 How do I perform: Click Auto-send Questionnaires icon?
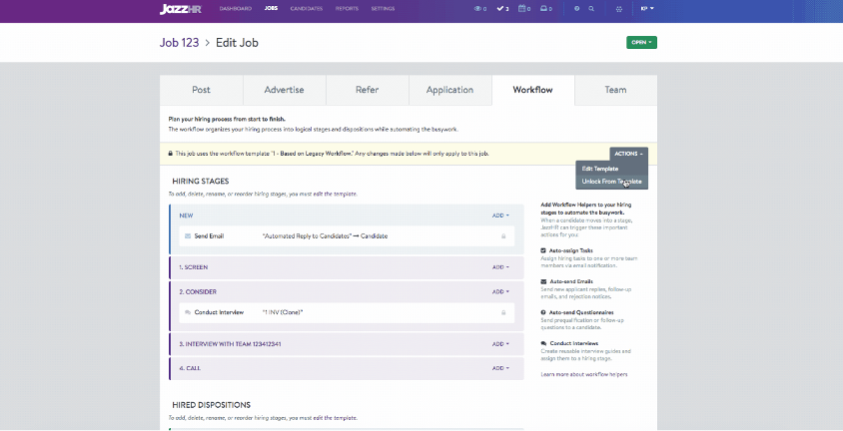click(x=543, y=312)
